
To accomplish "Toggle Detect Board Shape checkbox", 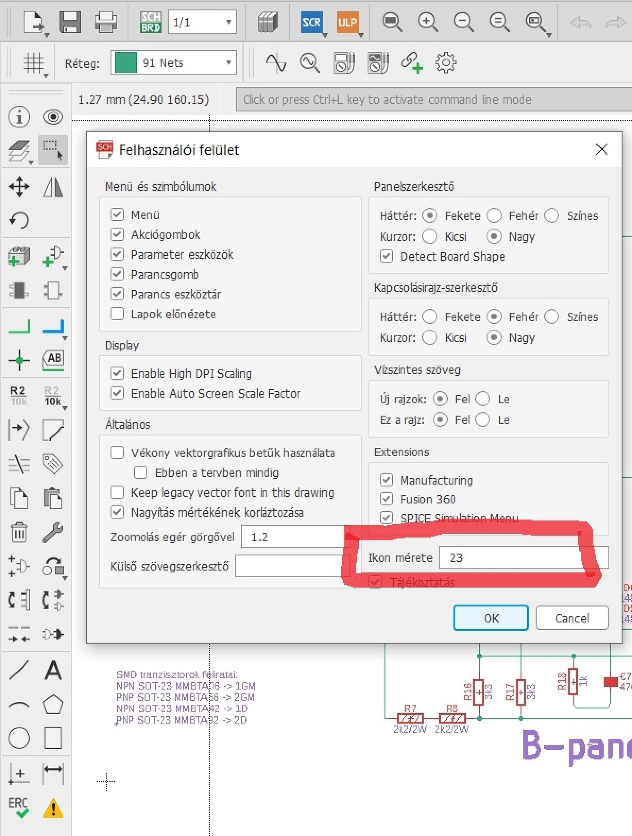I will pos(386,256).
